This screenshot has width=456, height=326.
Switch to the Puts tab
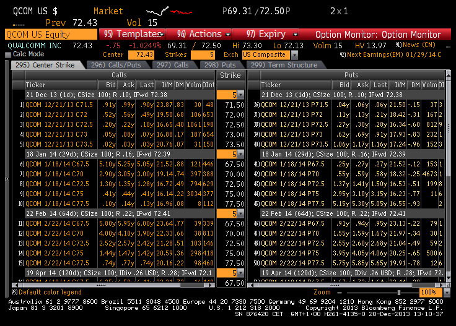tap(220, 65)
